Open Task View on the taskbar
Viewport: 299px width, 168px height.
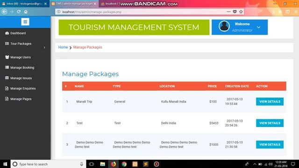pyautogui.click(x=92, y=164)
